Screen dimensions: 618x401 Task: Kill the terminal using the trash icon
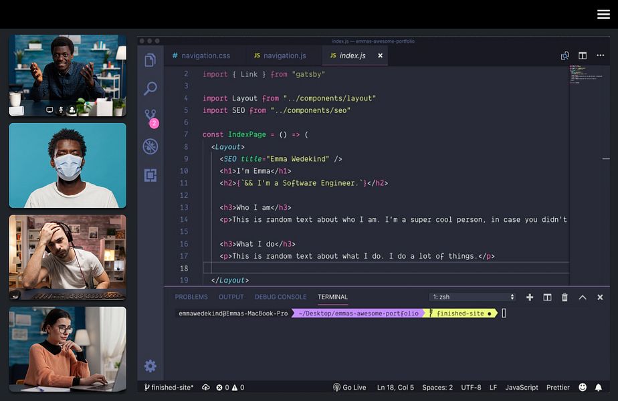click(x=564, y=297)
